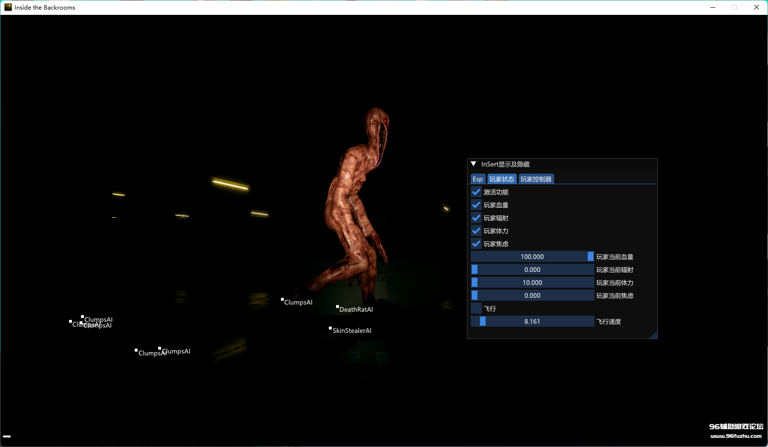Disable the 玩家辐射 checkbox
Viewport: 768px width, 447px height.
(476, 218)
